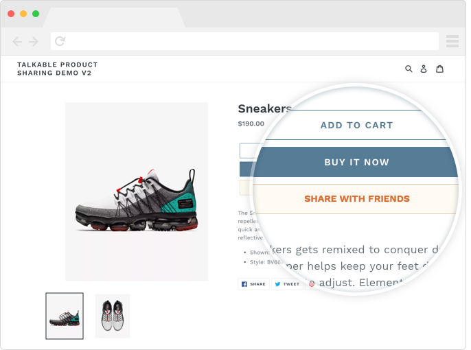This screenshot has height=350, width=471.
Task: Reload the page with refresh icon
Action: click(x=60, y=41)
